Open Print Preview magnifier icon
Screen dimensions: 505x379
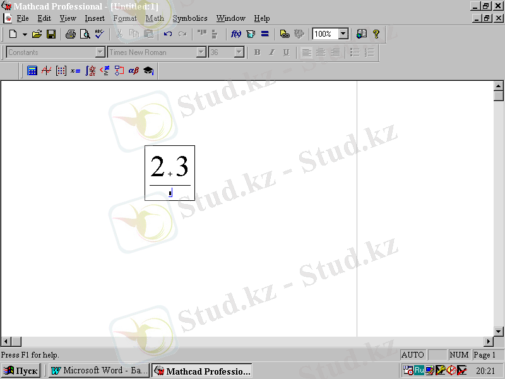coord(85,34)
